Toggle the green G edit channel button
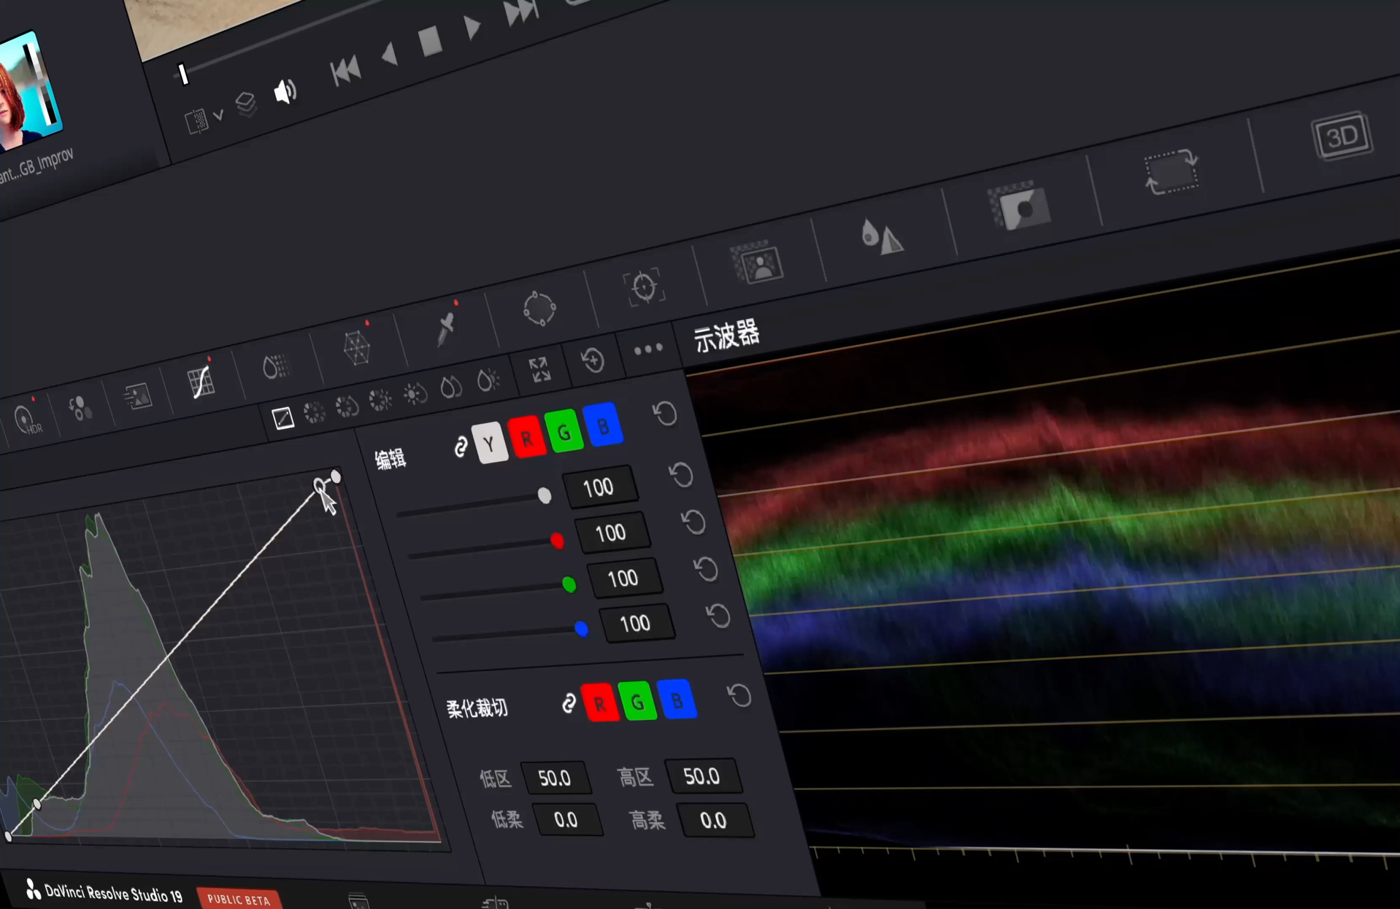The width and height of the screenshot is (1400, 909). 564,432
